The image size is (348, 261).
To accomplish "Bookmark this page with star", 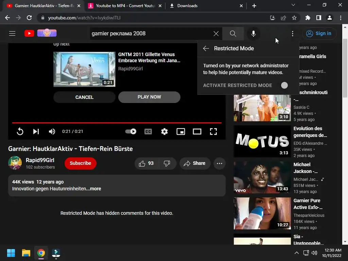I will click(294, 18).
